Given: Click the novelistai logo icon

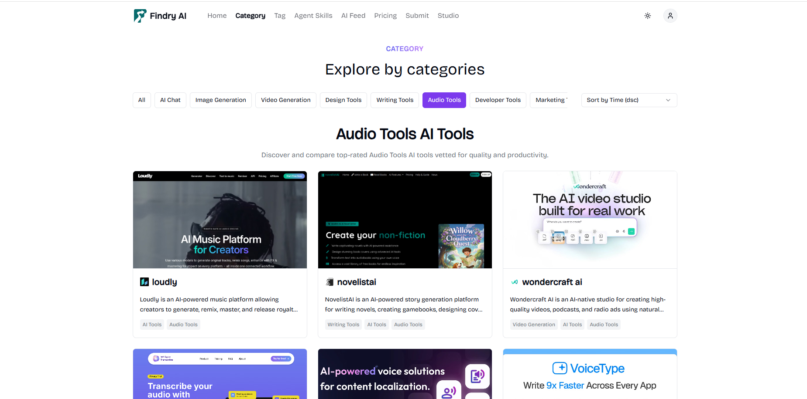Looking at the screenshot, I should pyautogui.click(x=330, y=282).
